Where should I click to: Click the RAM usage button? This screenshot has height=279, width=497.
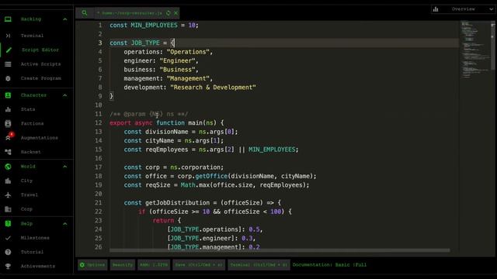click(x=154, y=265)
